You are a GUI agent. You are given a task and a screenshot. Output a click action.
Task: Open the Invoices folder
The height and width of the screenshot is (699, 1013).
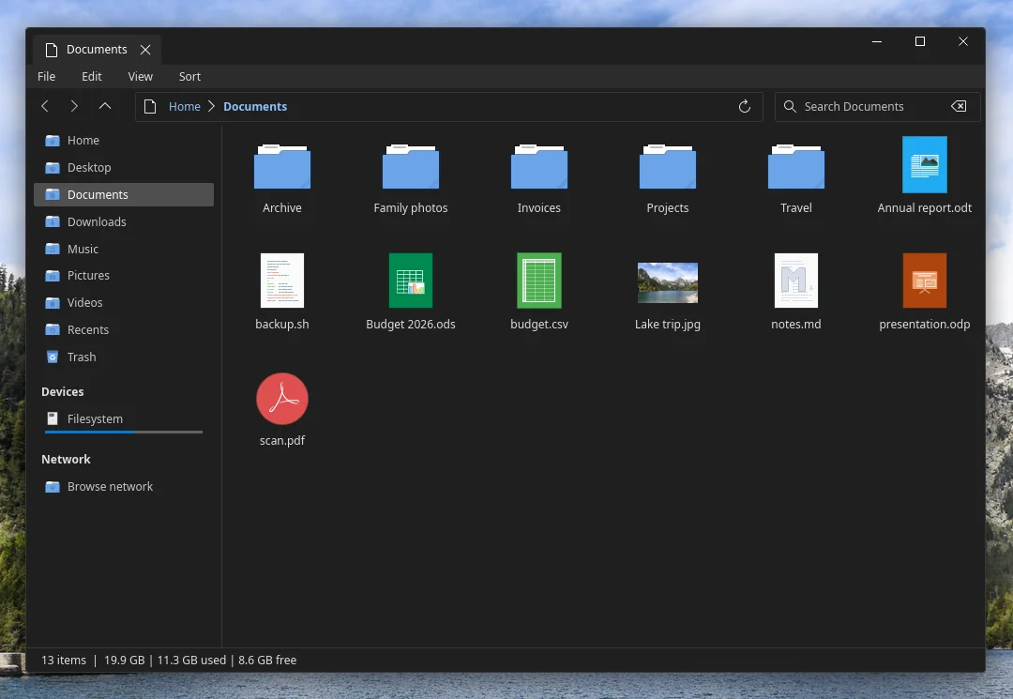pos(538,167)
